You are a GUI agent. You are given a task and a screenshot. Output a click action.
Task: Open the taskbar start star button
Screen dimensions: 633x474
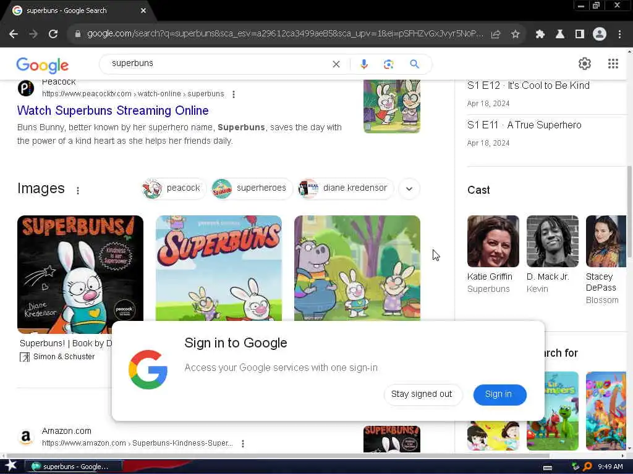tap(11, 466)
